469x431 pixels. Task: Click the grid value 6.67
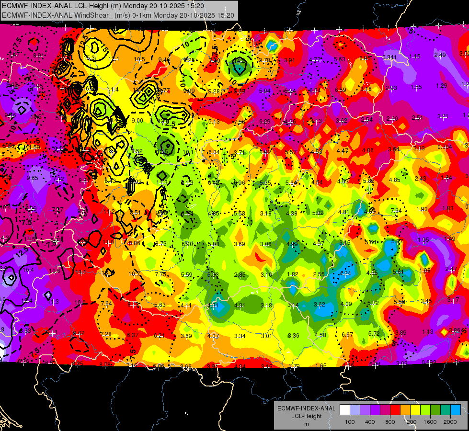[347, 334]
